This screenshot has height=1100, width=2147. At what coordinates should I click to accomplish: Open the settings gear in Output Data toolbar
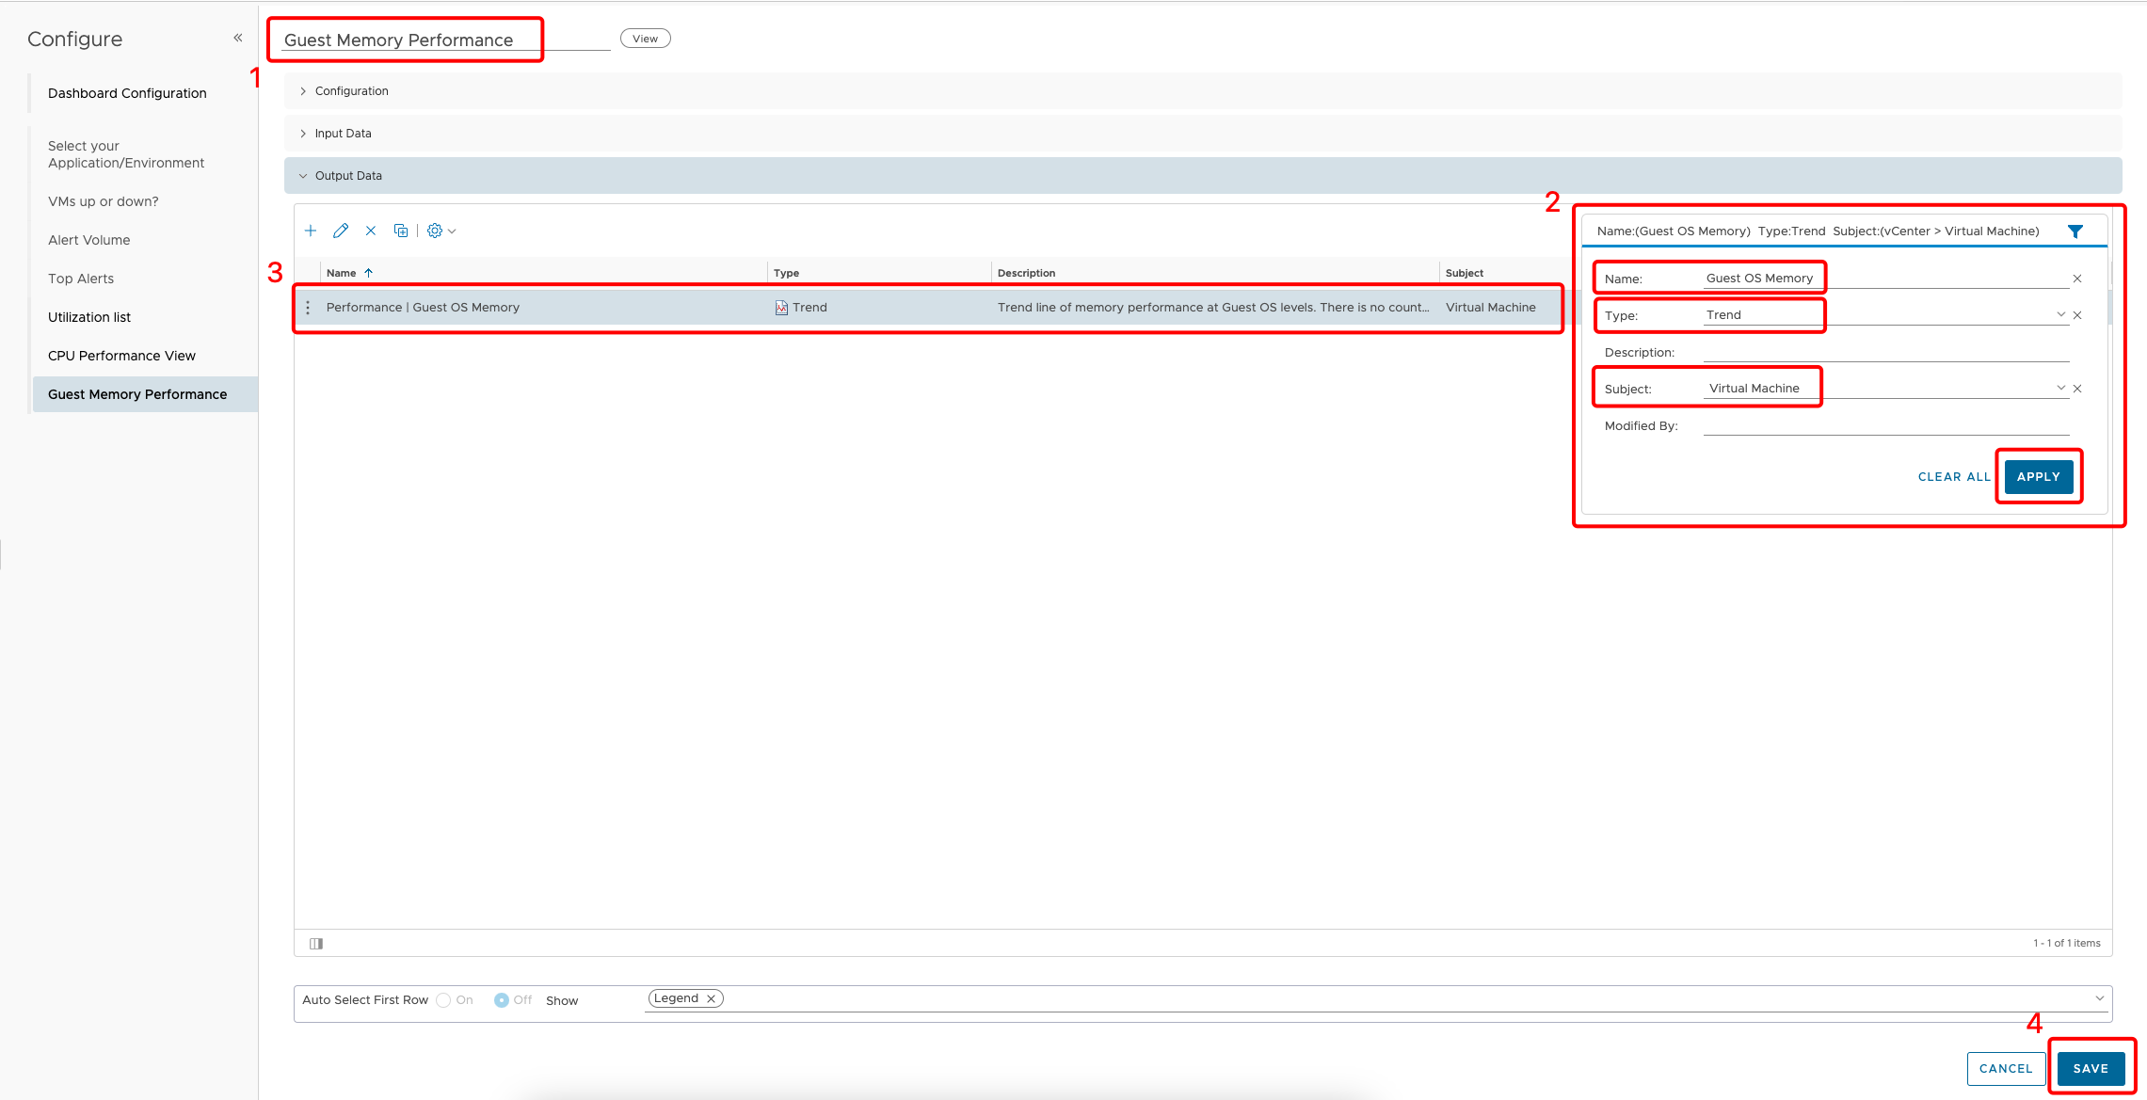(x=435, y=231)
